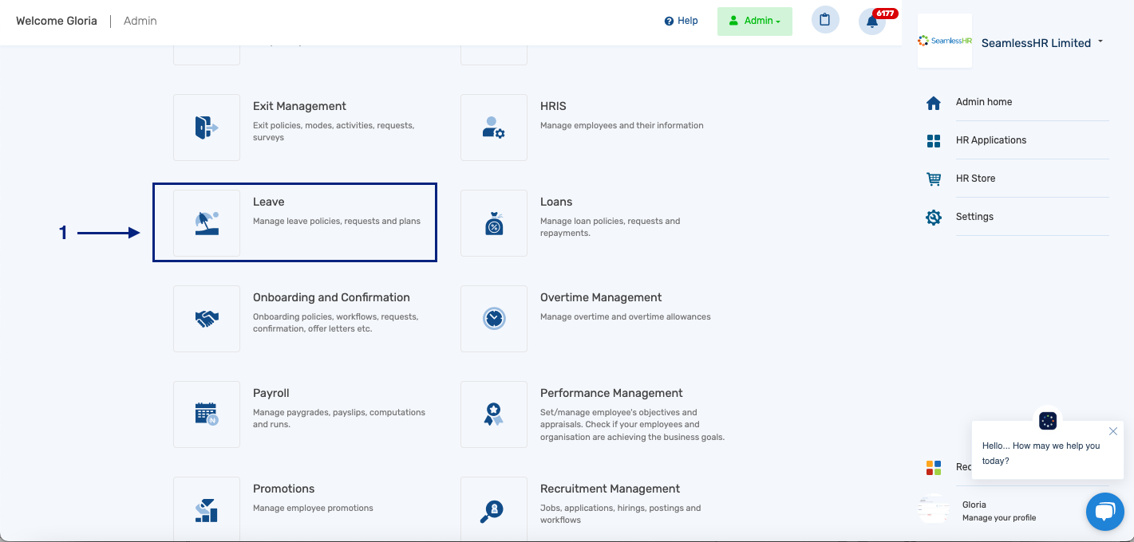1134x542 pixels.
Task: Open the Onboarding handshake icon
Action: point(207,319)
